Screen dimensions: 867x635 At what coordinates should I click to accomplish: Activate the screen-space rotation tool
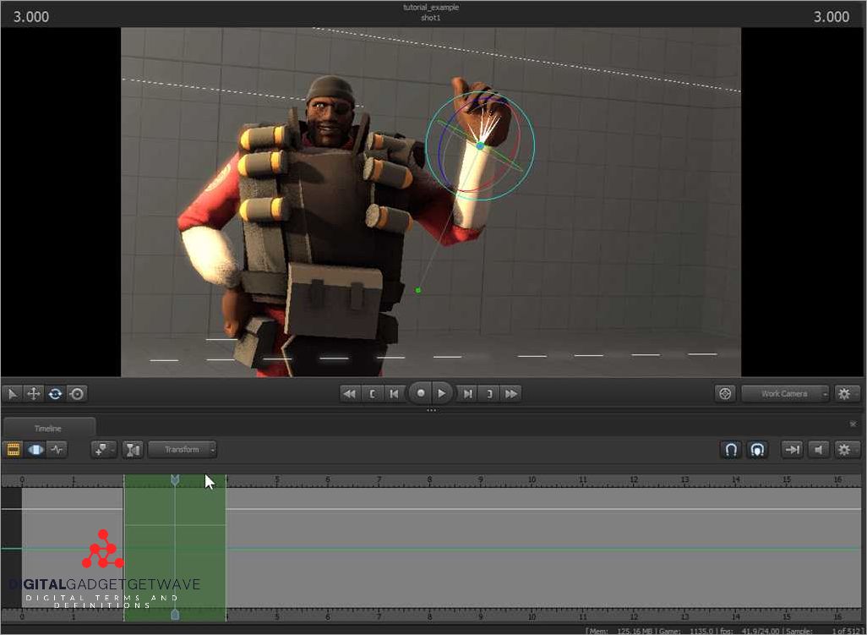(77, 394)
